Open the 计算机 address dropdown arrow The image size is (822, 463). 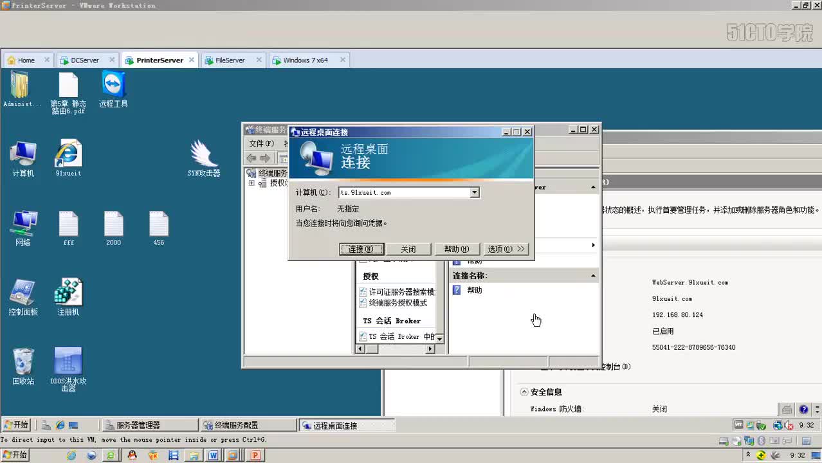474,192
